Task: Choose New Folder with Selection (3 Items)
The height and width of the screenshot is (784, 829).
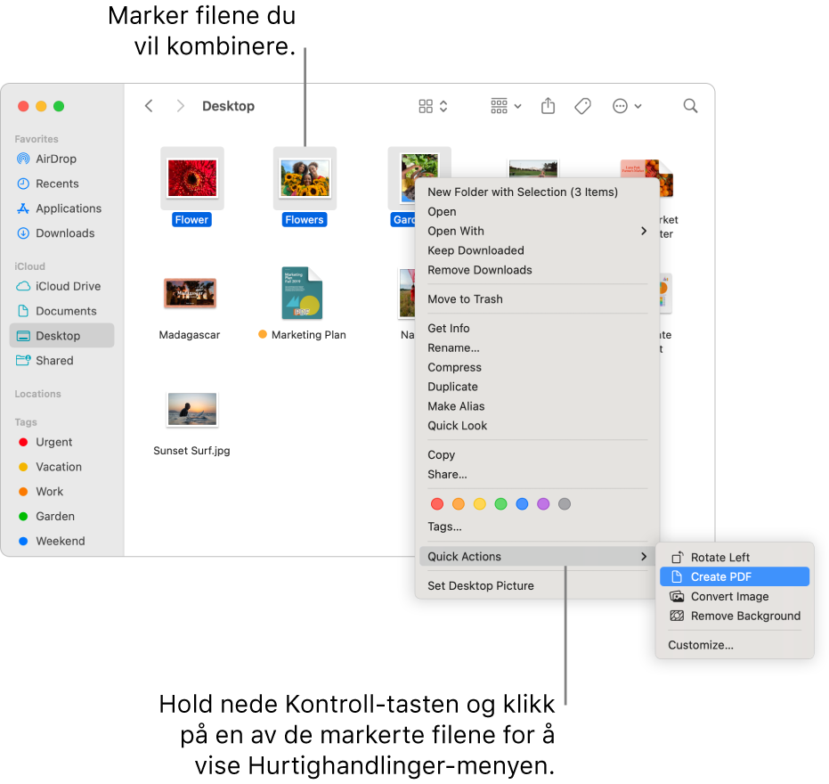Action: pos(537,192)
